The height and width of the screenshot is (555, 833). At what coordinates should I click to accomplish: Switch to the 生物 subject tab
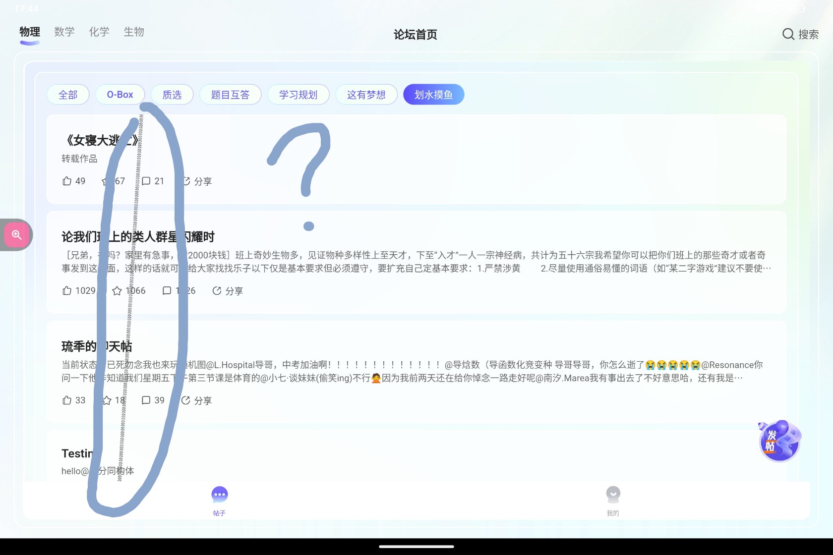[134, 32]
